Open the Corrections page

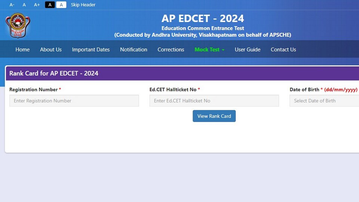[171, 49]
